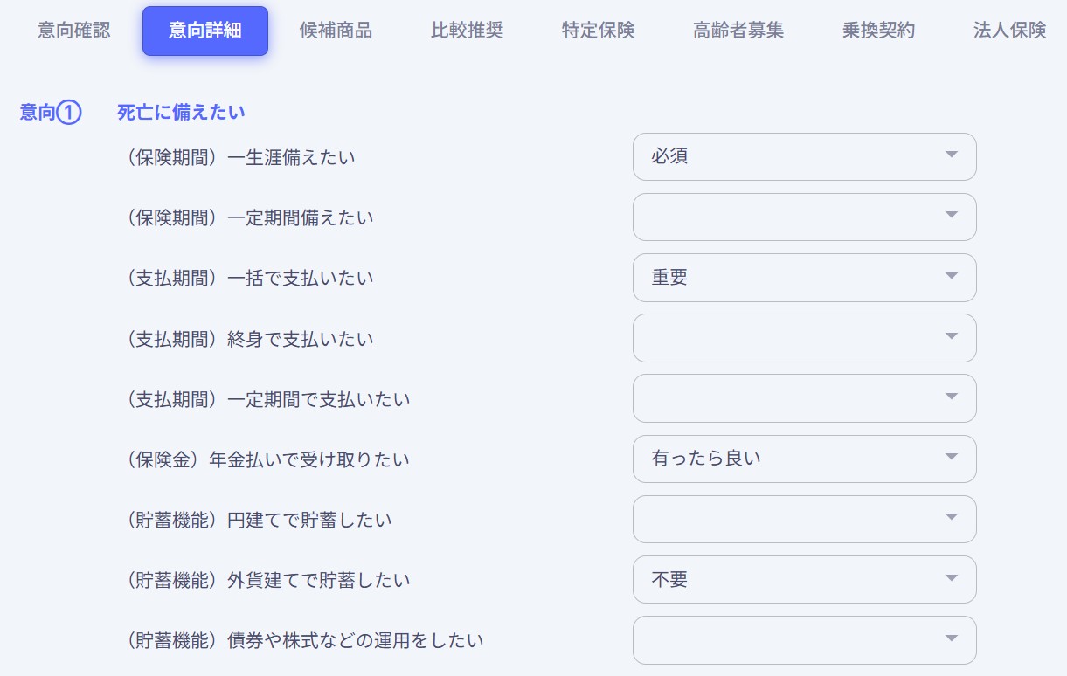Switch to the 乗換契約 tab
This screenshot has height=676, width=1067.
(x=878, y=29)
